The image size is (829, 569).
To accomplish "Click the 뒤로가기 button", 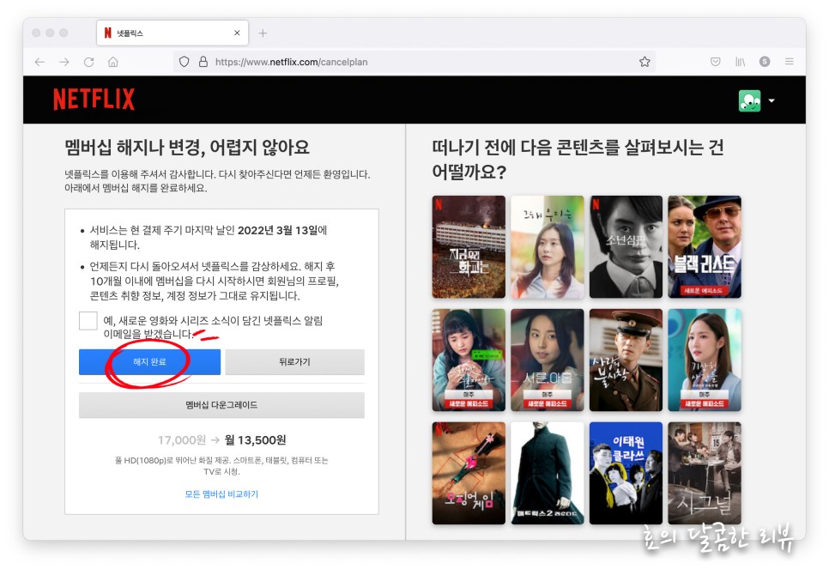I will (x=294, y=361).
